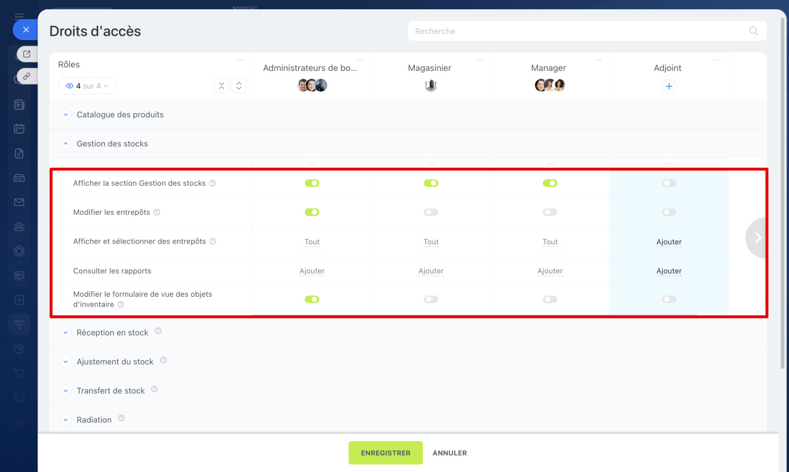Click the expand-all rows icon in Rôles
This screenshot has width=789, height=472.
239,86
